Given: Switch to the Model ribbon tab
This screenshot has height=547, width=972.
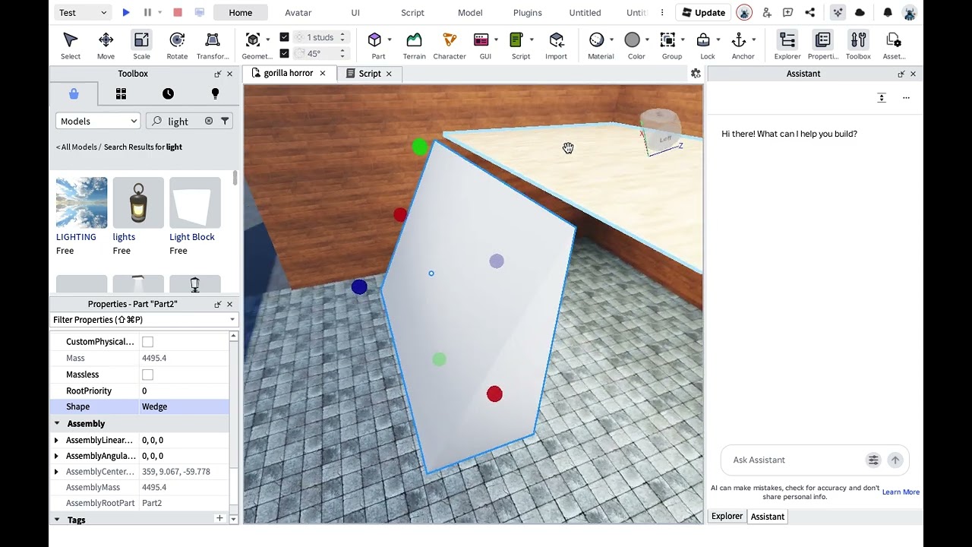Looking at the screenshot, I should point(470,12).
